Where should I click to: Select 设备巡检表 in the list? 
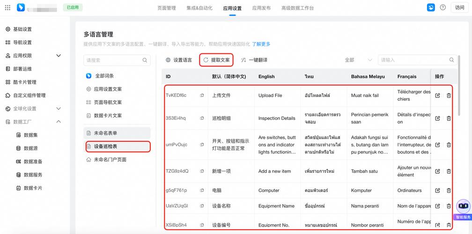pyautogui.click(x=118, y=146)
